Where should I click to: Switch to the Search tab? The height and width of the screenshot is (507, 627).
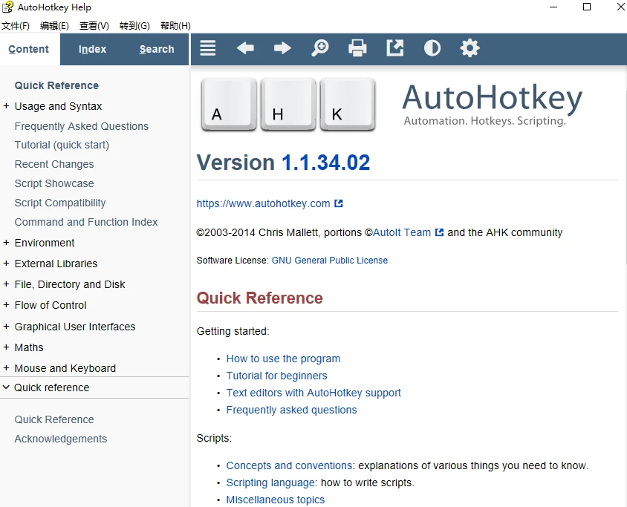[x=157, y=50]
